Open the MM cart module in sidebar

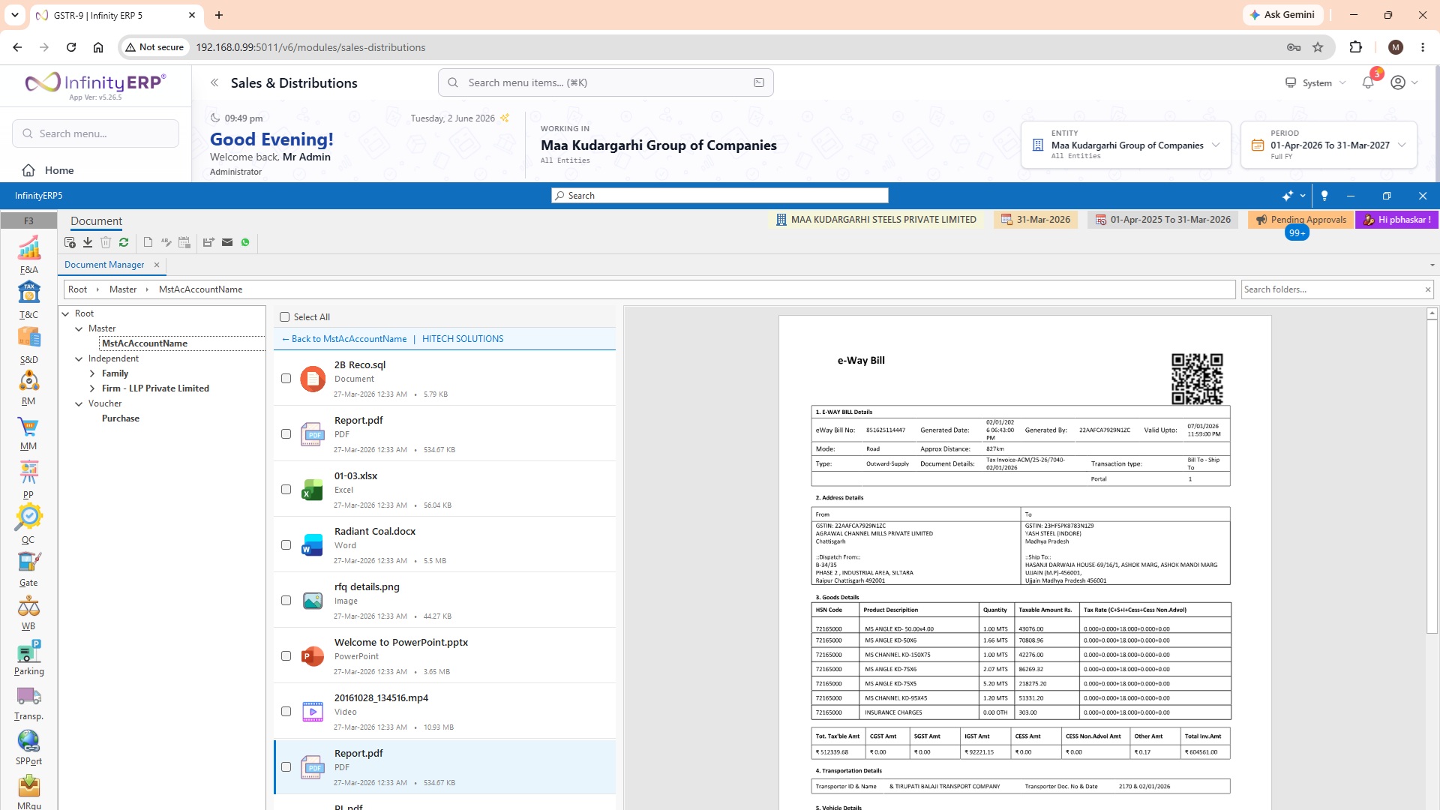tap(28, 433)
